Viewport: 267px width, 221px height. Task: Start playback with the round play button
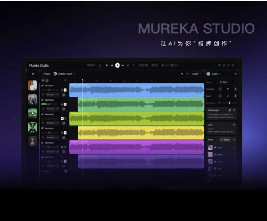pos(117,65)
